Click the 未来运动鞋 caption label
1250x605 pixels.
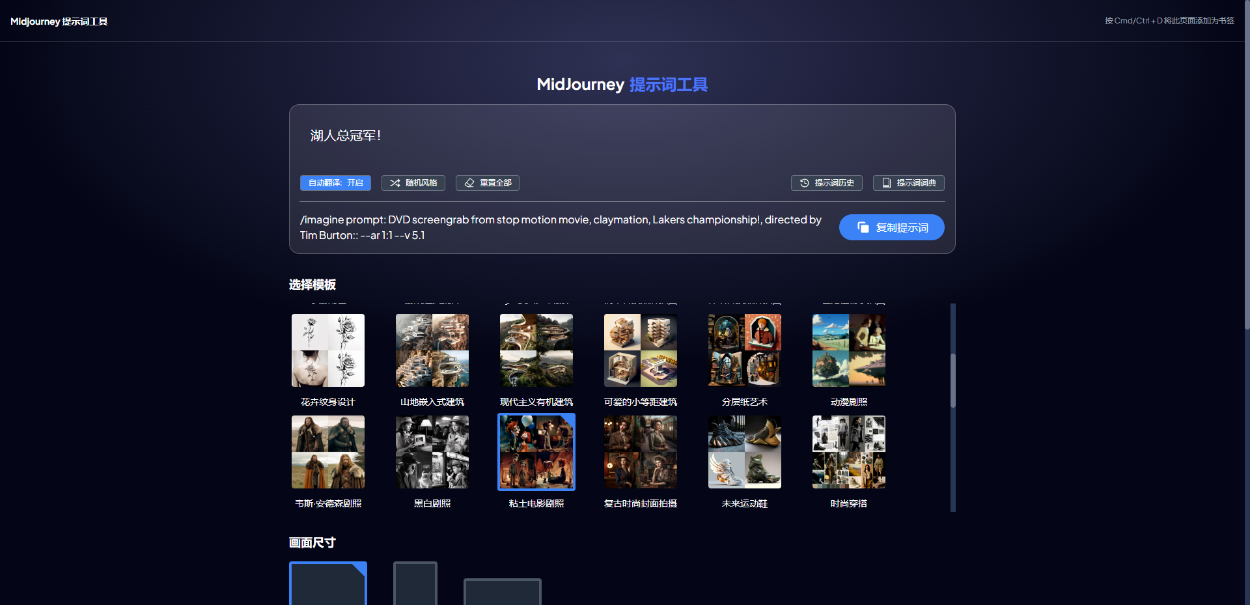pyautogui.click(x=745, y=503)
